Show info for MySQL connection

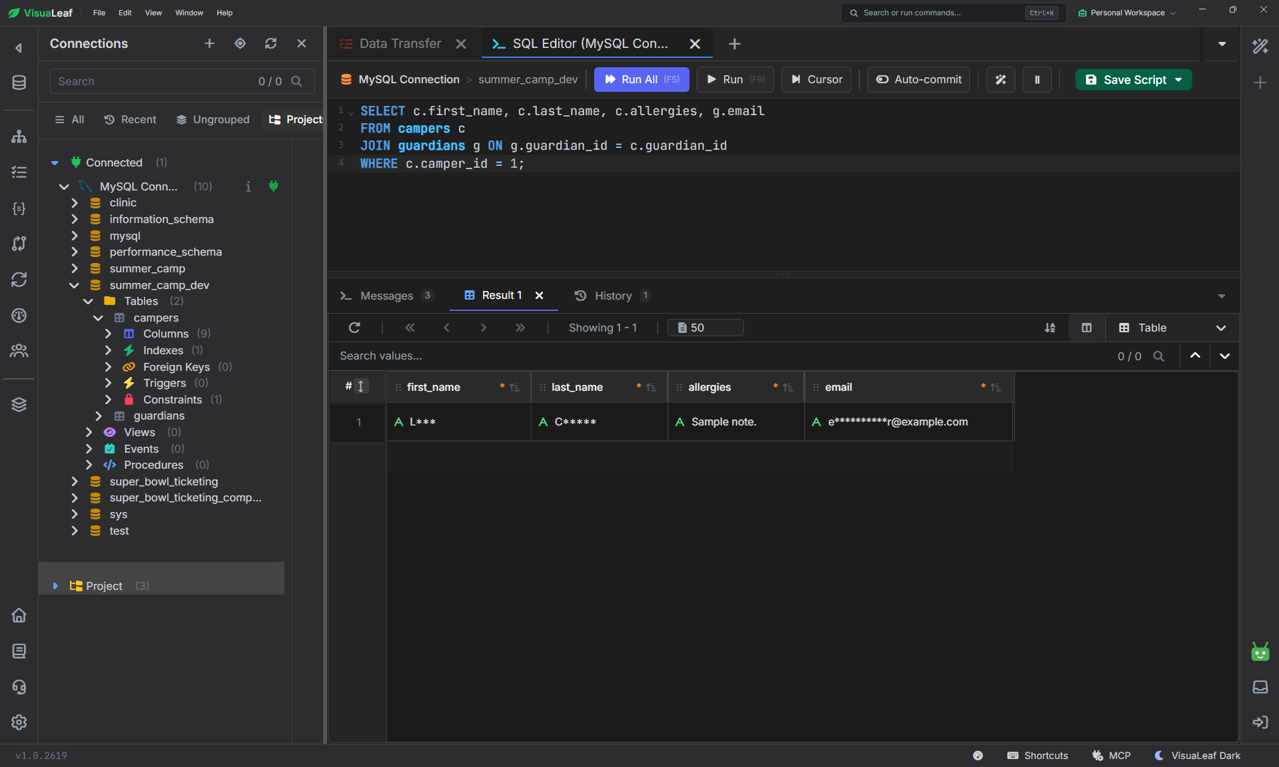tap(248, 186)
